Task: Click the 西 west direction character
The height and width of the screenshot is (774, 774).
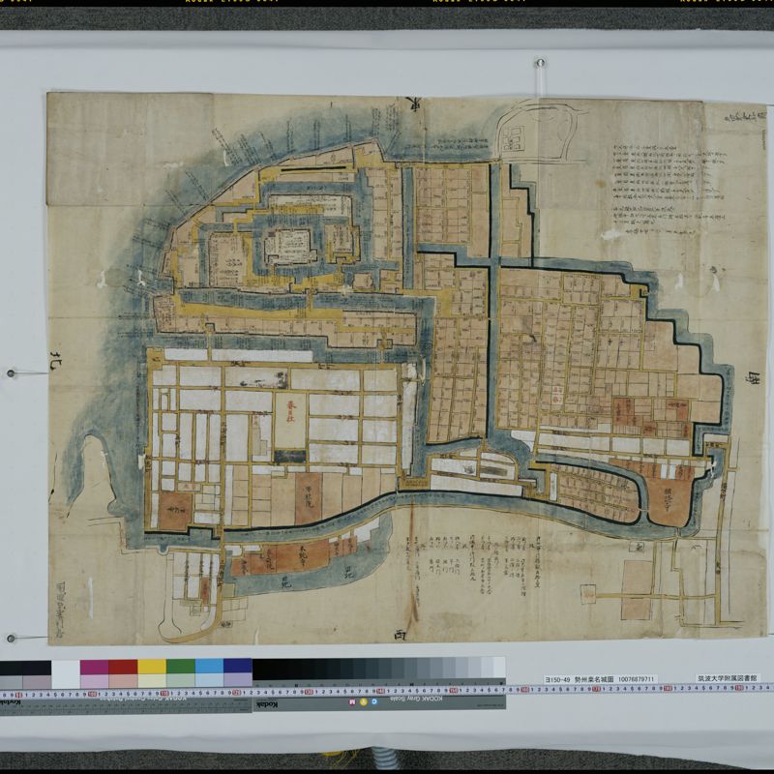Action: (x=401, y=634)
